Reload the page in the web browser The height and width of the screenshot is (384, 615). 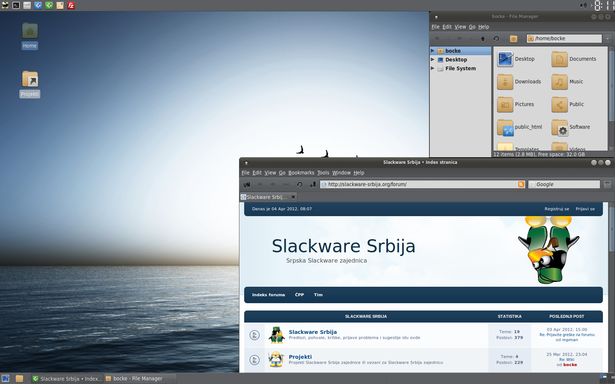(299, 185)
